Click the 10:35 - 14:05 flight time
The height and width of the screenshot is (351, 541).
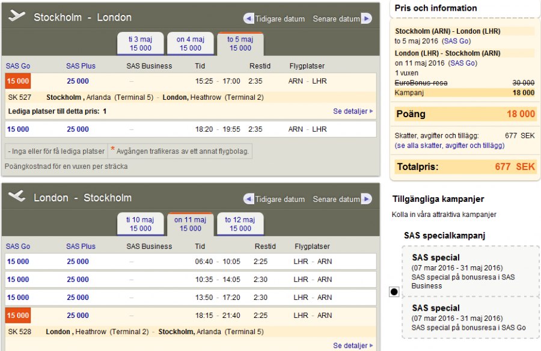click(218, 279)
